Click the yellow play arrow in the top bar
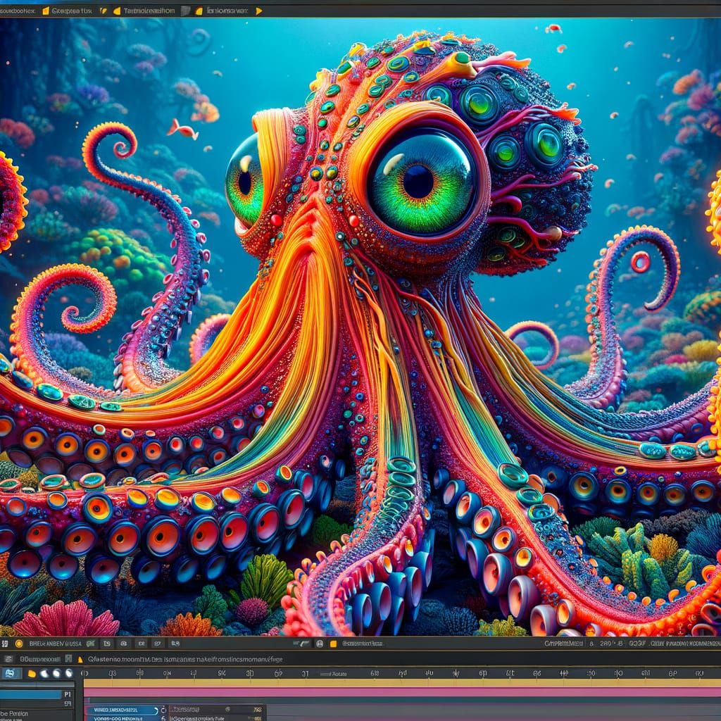The height and width of the screenshot is (721, 721). click(258, 11)
